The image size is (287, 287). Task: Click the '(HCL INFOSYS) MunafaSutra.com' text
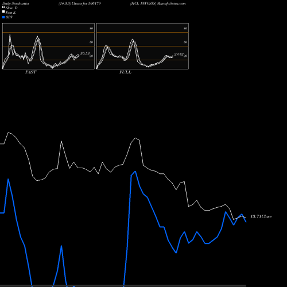158,3
